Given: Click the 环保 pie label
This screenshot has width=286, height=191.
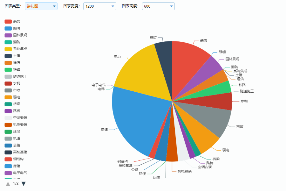Looking at the screenshot, I should [x=142, y=174].
